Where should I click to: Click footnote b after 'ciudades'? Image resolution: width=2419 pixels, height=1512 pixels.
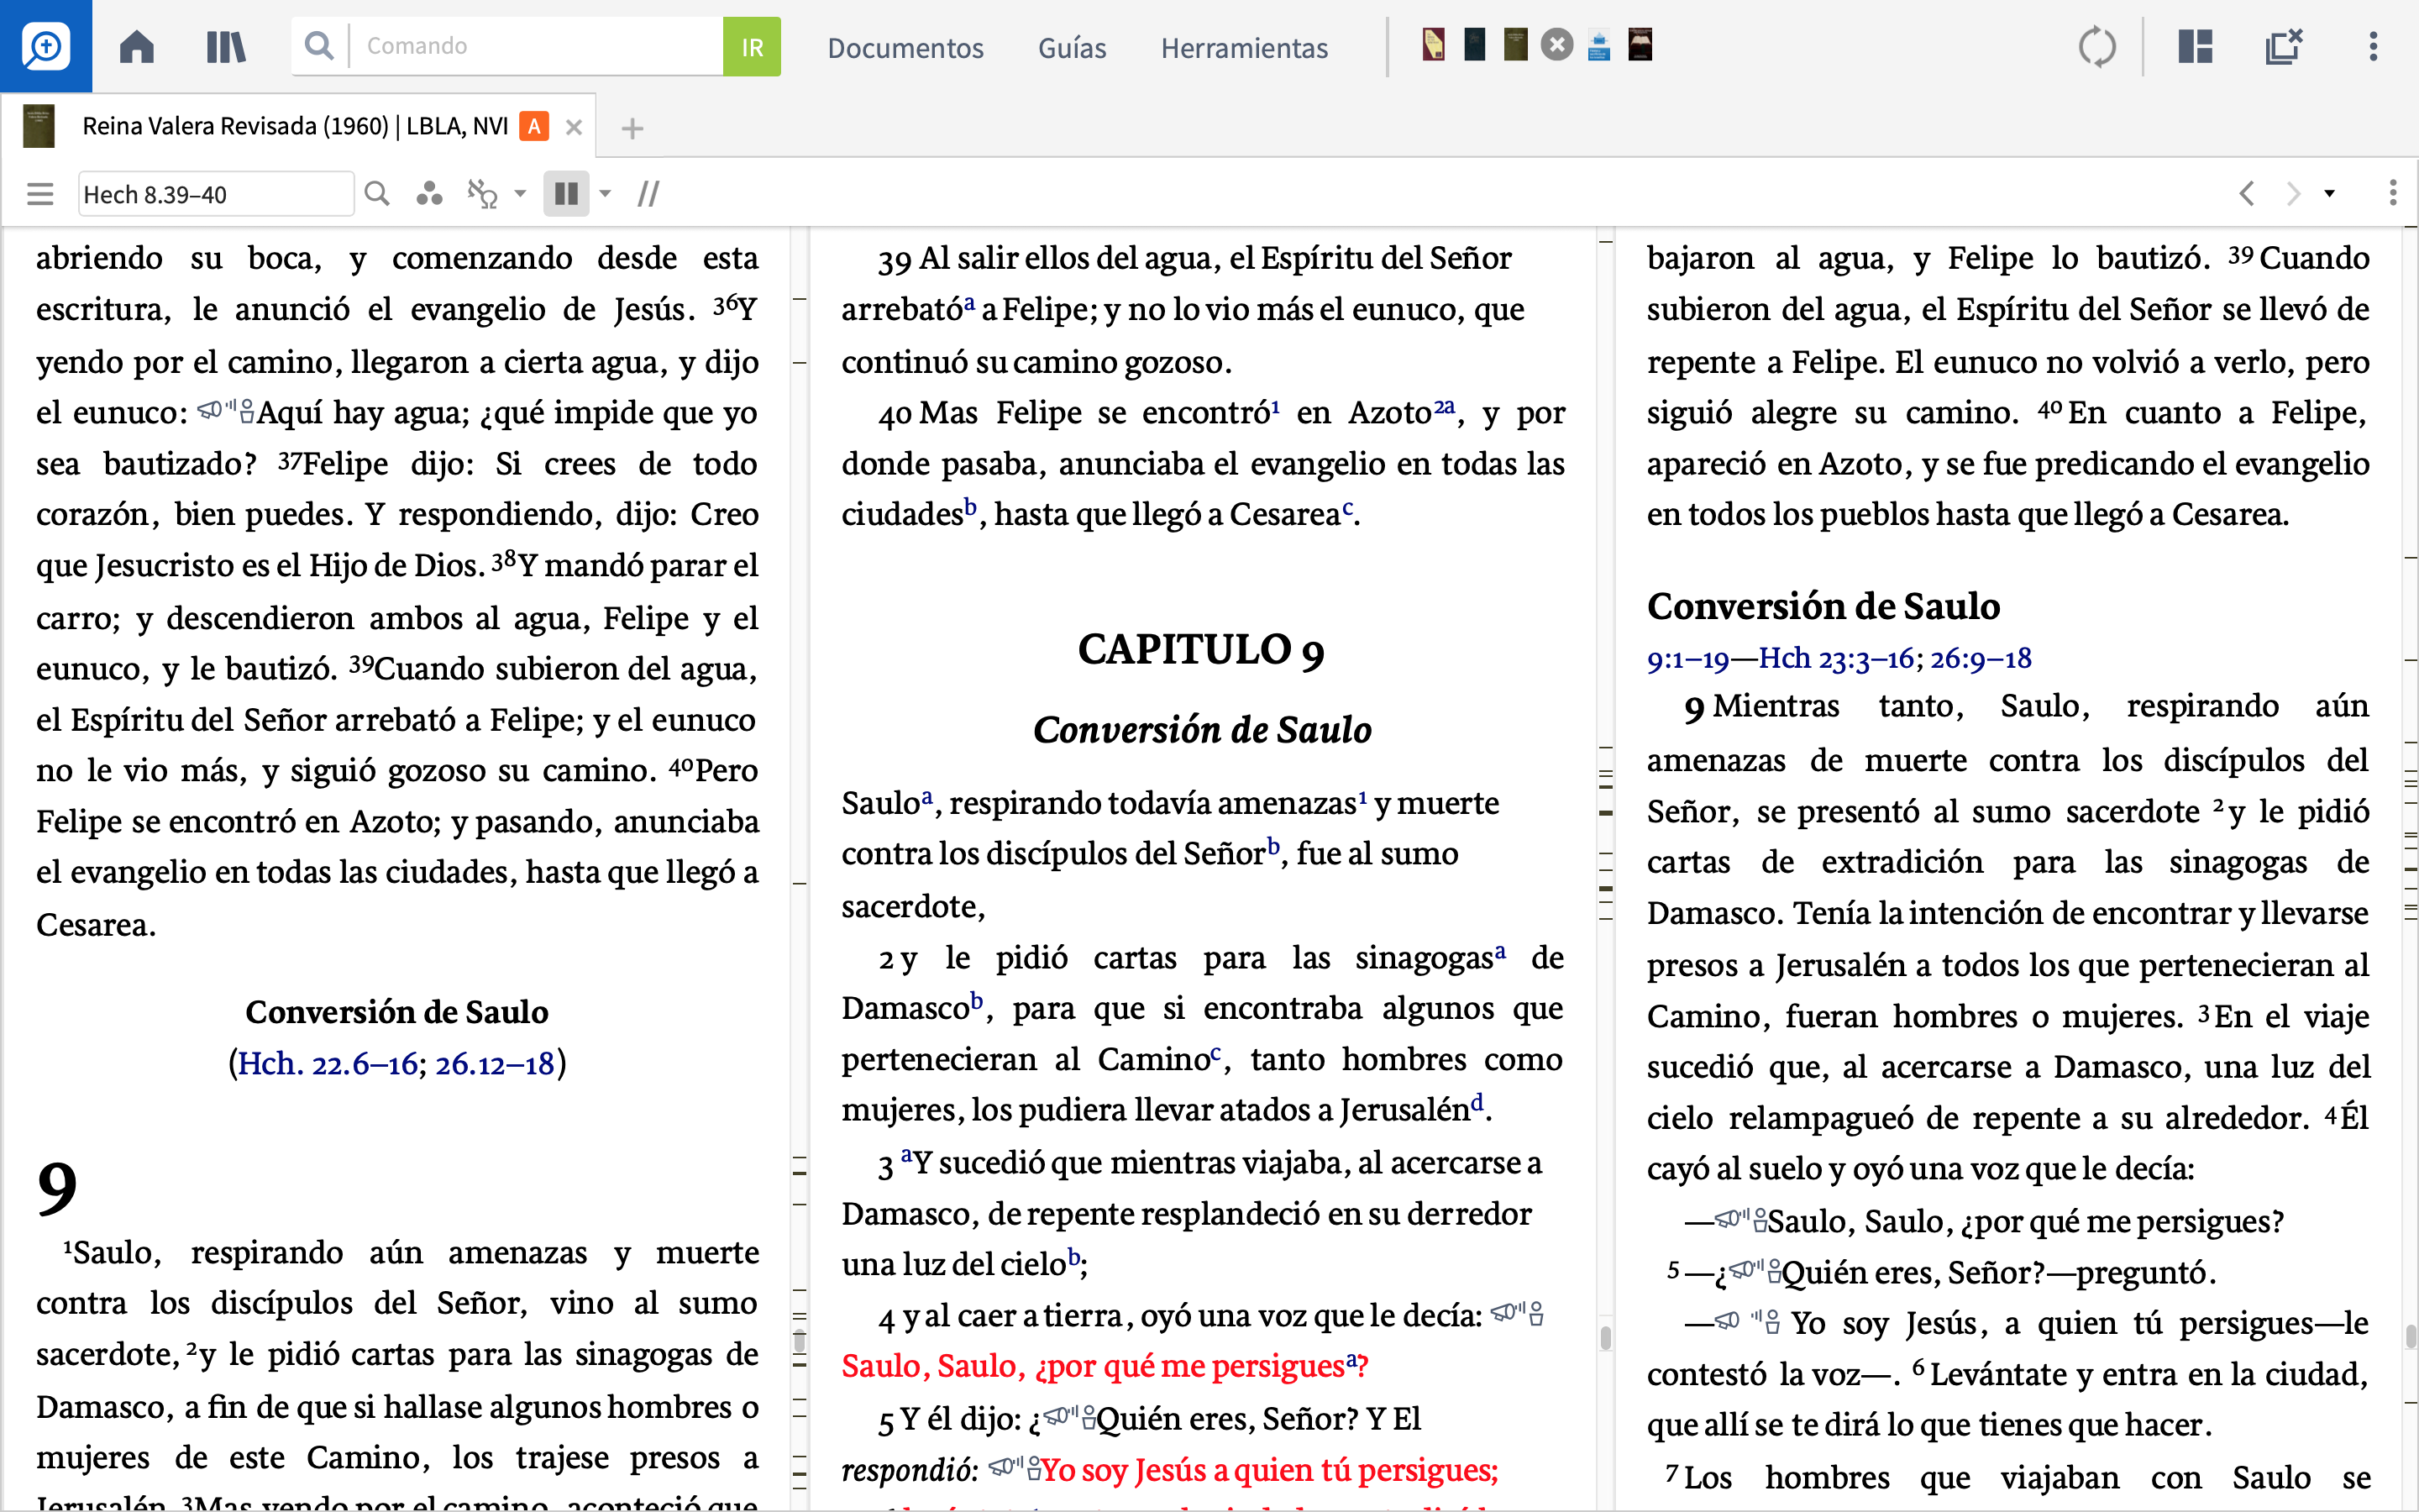(969, 507)
